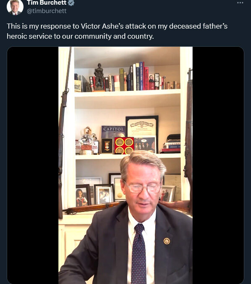Click the row of books on the top shelf
Image resolution: width=251 pixels, height=284 pixels.
[x=128, y=78]
